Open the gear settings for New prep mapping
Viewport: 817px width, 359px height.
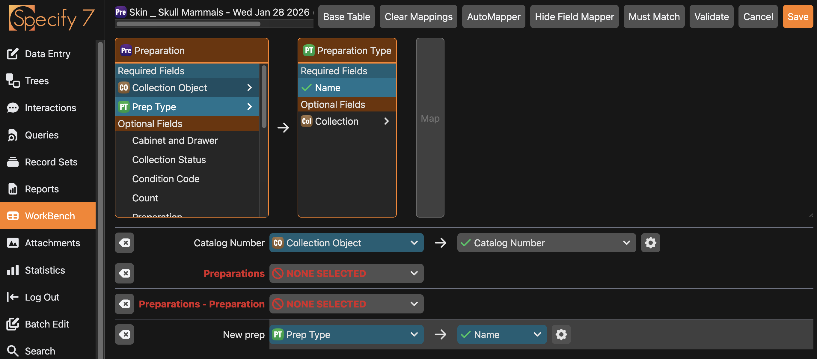(x=561, y=334)
